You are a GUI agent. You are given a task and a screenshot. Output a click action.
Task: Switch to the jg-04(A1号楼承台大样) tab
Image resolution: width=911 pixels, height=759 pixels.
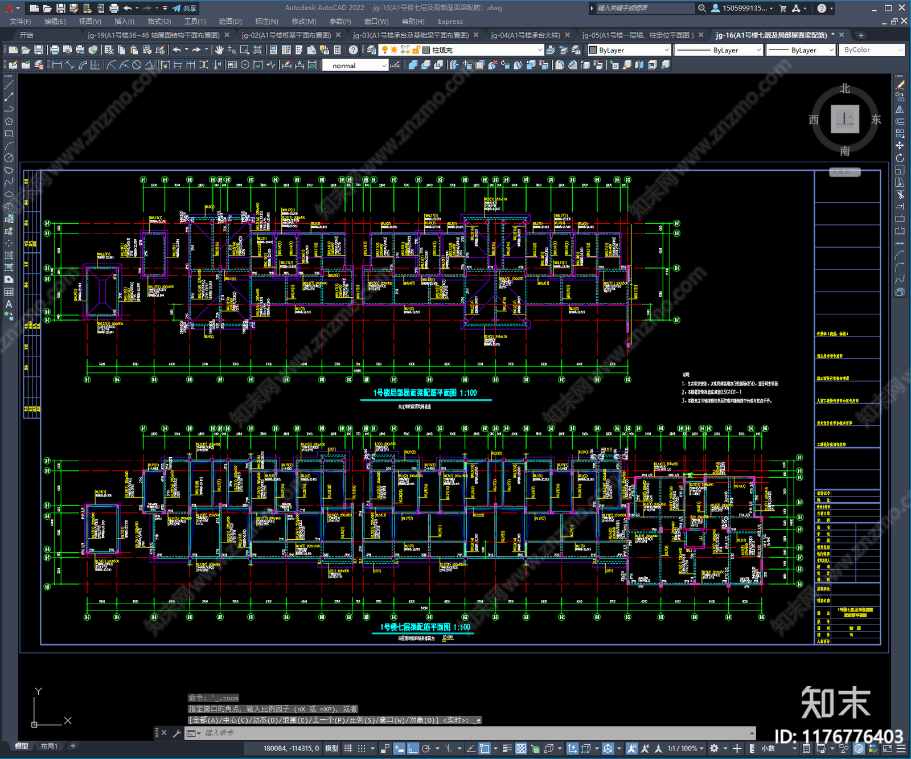[525, 35]
